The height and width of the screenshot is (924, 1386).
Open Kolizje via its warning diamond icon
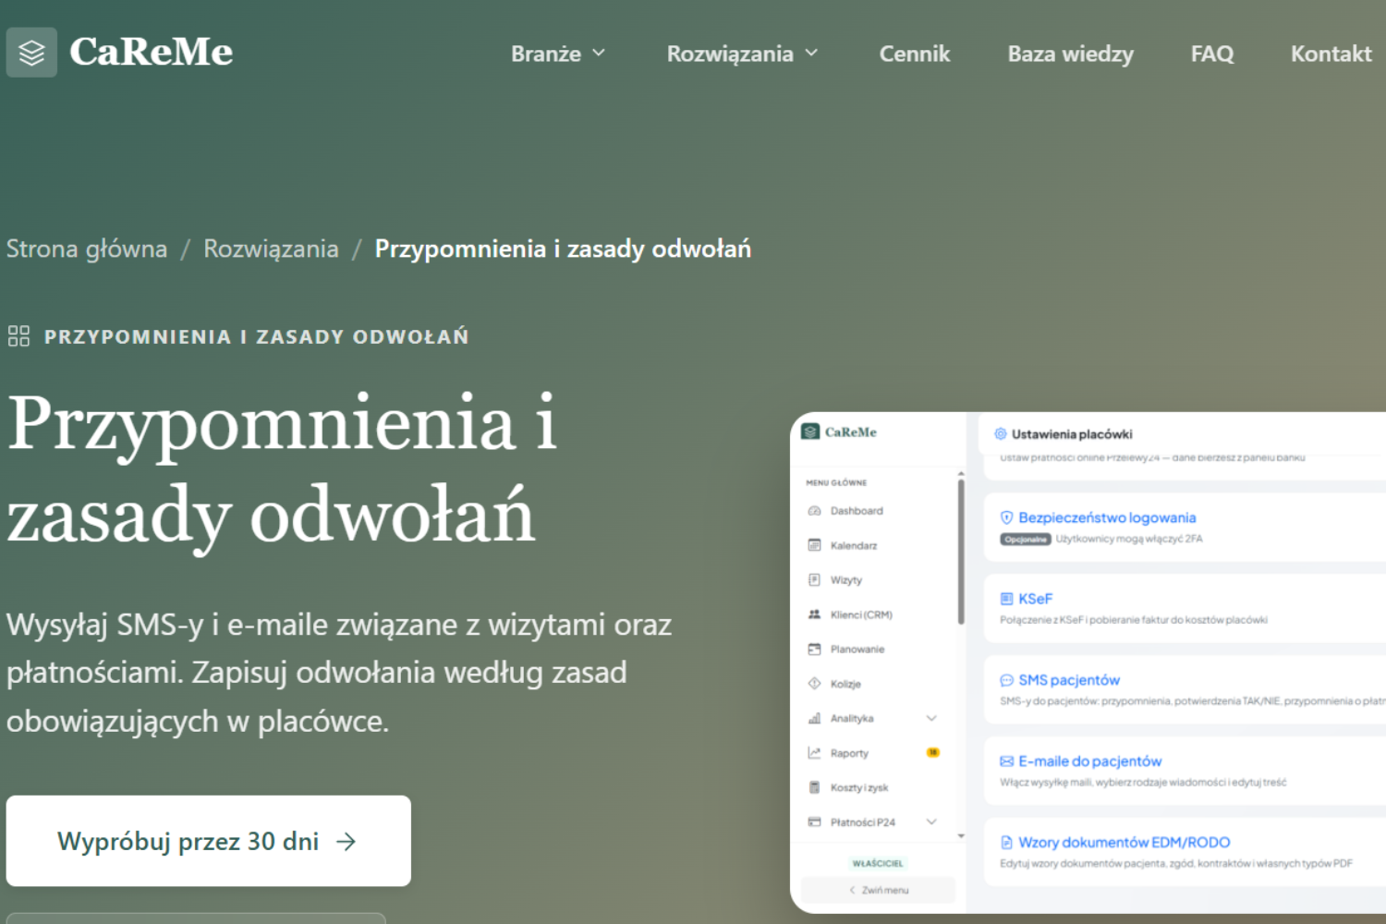814,684
